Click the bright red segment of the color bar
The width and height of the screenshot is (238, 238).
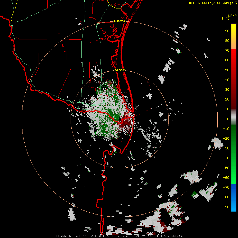coord(234,56)
